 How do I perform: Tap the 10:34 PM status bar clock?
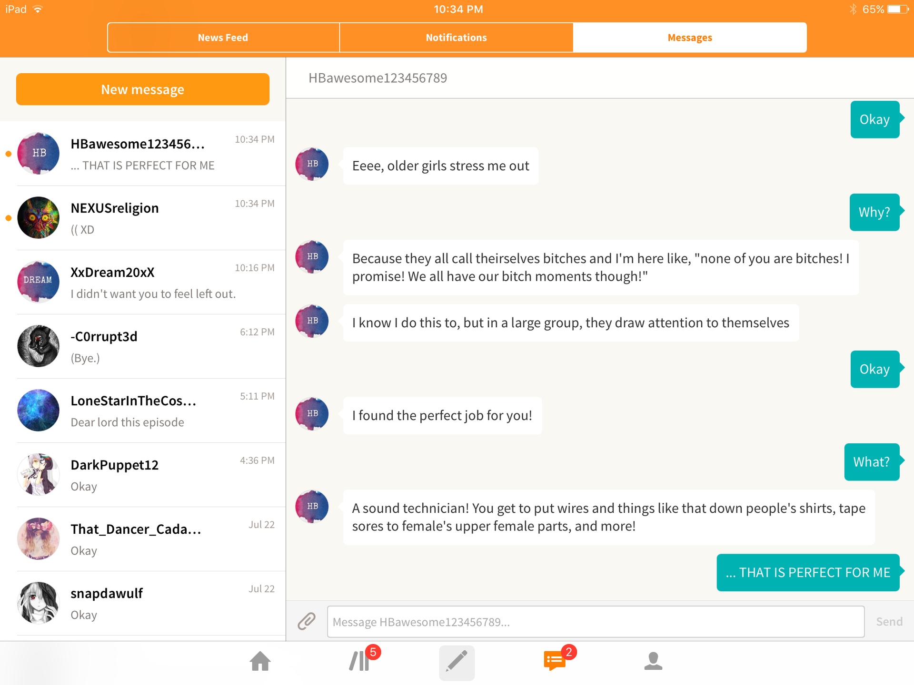pos(458,9)
